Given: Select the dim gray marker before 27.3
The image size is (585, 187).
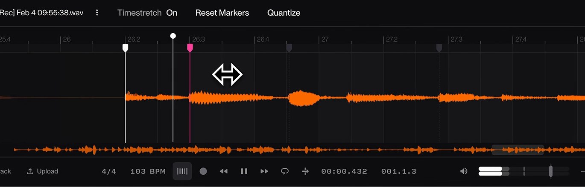Looking at the screenshot, I should 439,48.
